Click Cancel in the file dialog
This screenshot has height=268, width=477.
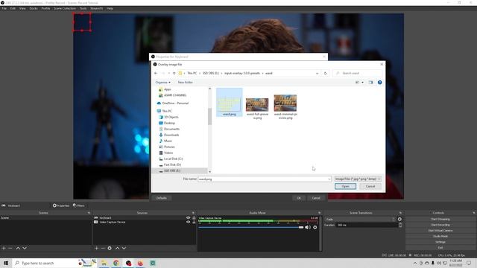pos(370,186)
